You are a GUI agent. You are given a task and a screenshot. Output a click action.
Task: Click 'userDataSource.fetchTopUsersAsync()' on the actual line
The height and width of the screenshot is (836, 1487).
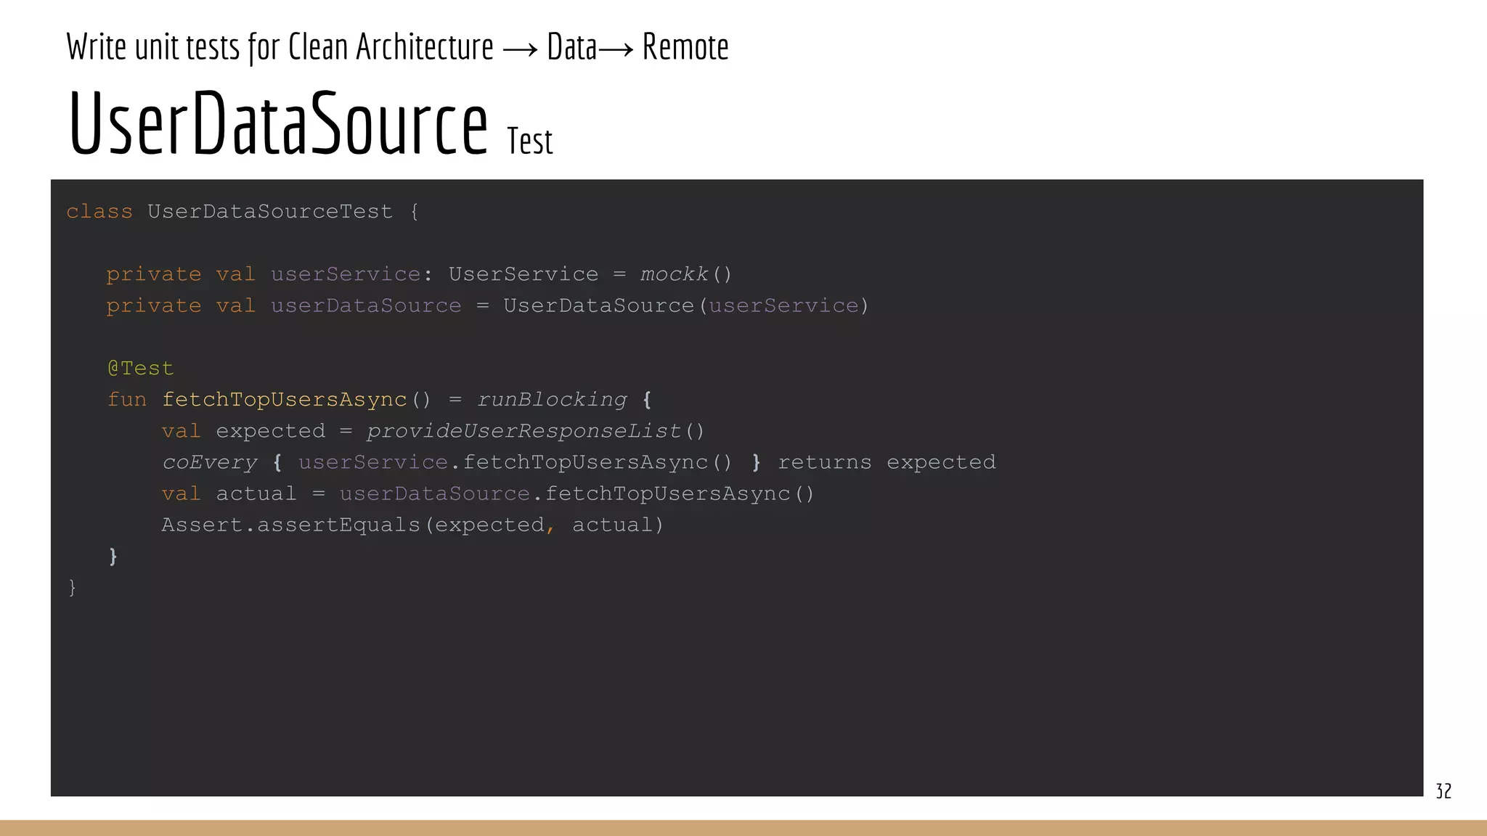click(577, 493)
